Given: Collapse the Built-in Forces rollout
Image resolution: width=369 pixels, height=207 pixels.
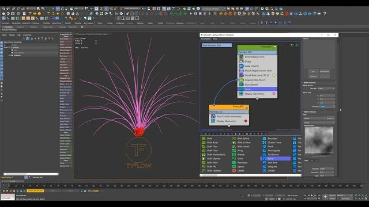Looking at the screenshot, I should (310, 83).
